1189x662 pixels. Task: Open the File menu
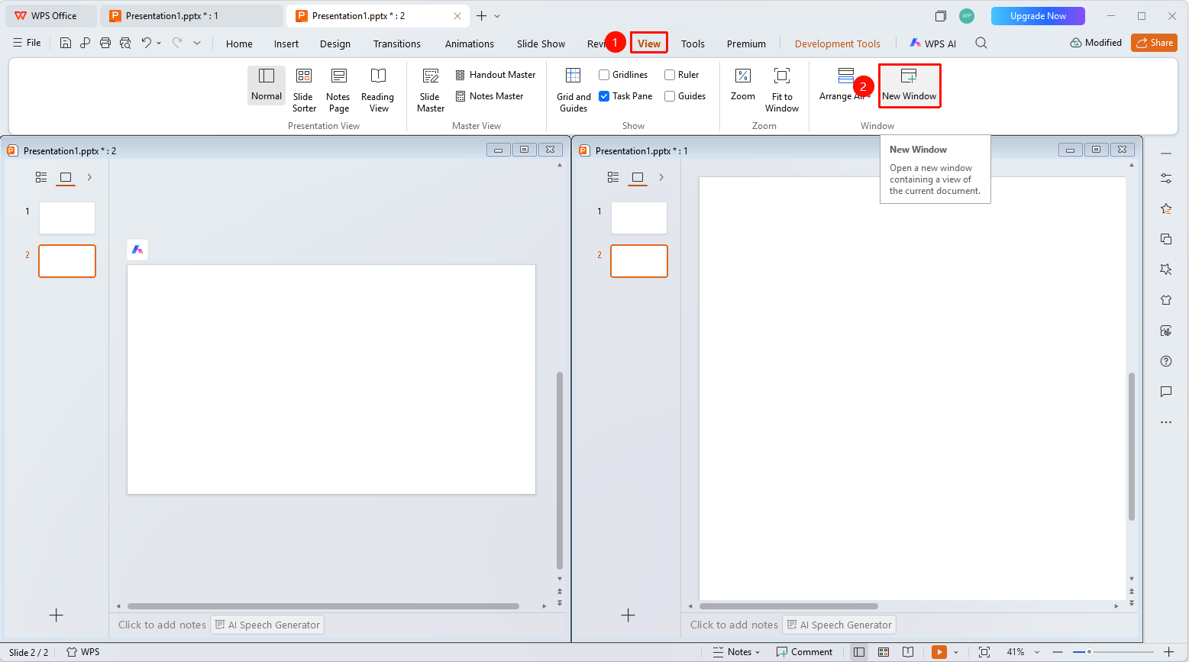click(27, 43)
